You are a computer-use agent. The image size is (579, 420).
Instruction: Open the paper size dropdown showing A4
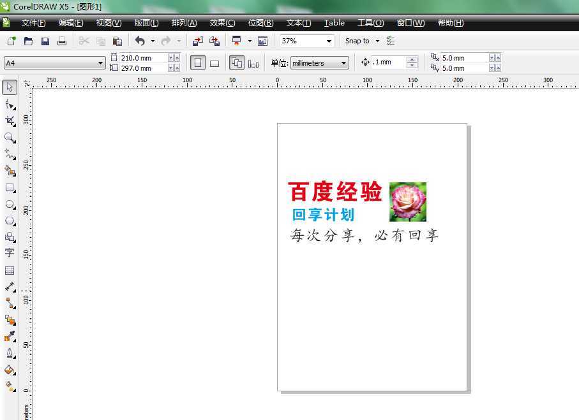[x=99, y=62]
